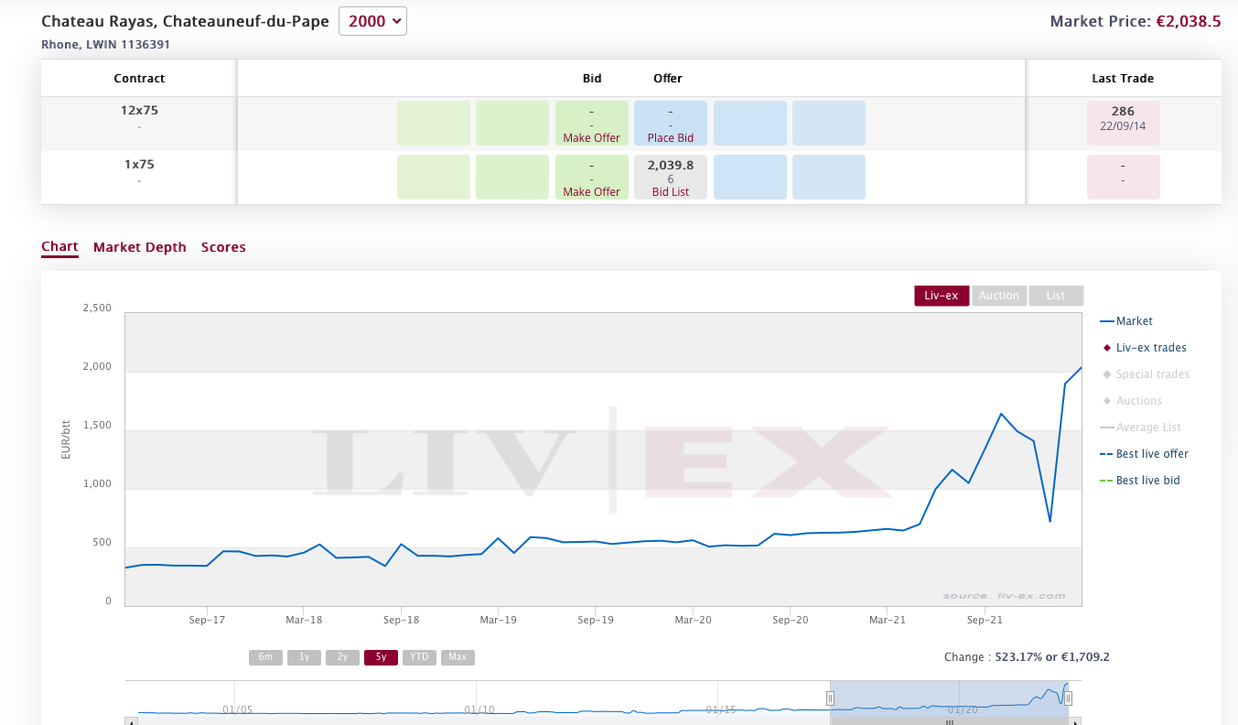Set chart range to 5y
1238x725 pixels.
tap(381, 657)
